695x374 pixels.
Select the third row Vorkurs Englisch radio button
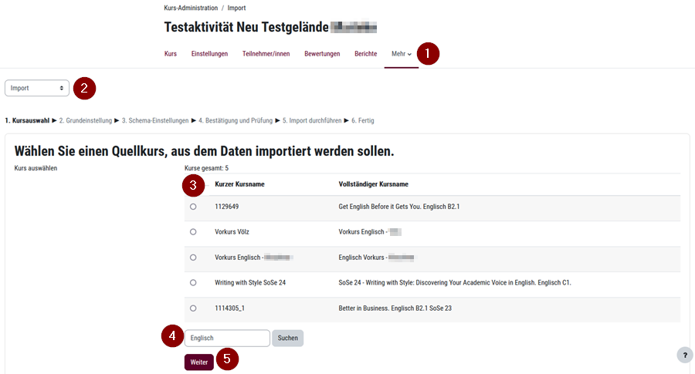click(193, 257)
